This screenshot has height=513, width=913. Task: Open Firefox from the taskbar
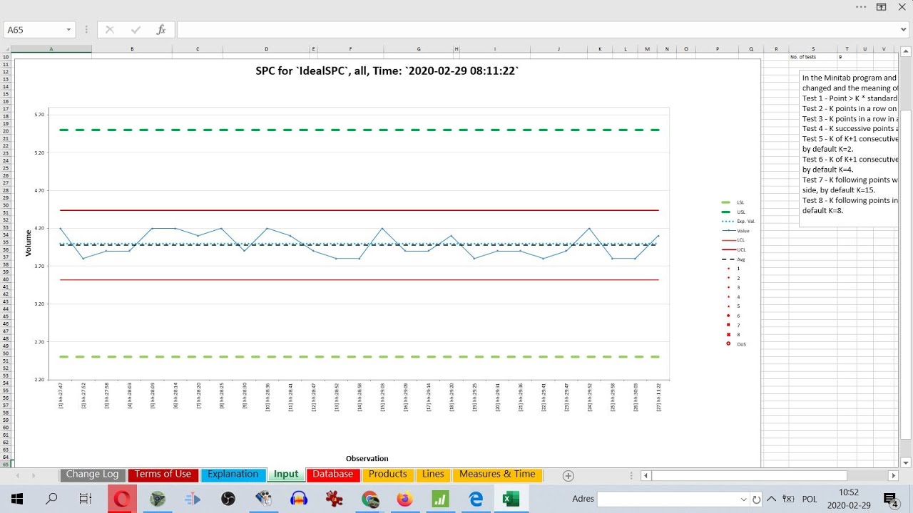click(404, 499)
